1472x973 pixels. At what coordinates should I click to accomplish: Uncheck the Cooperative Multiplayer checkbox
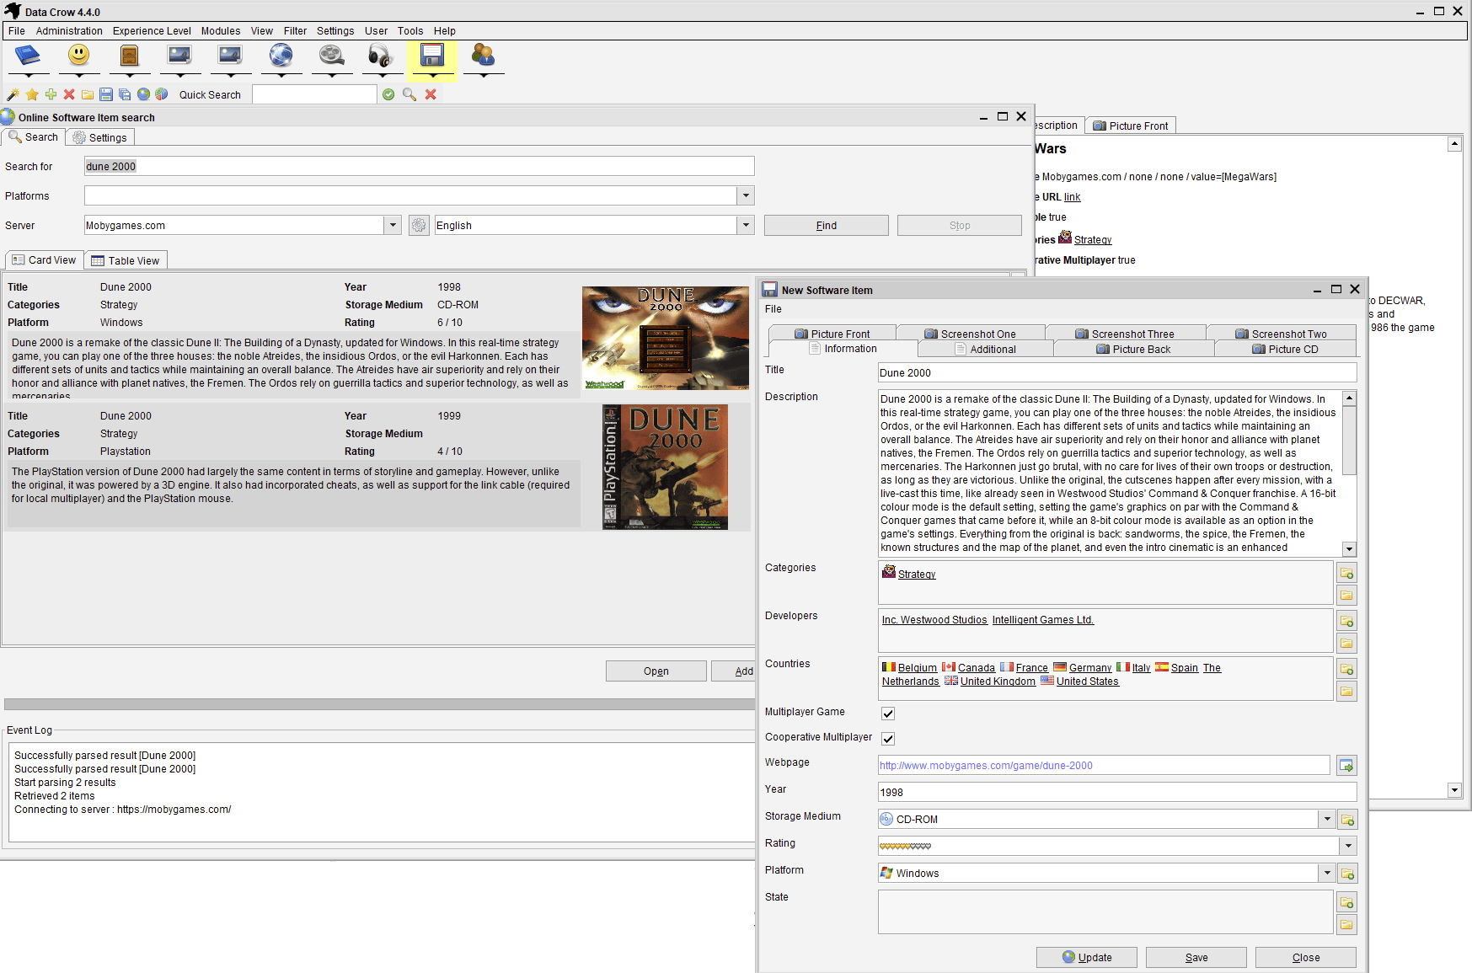point(888,739)
